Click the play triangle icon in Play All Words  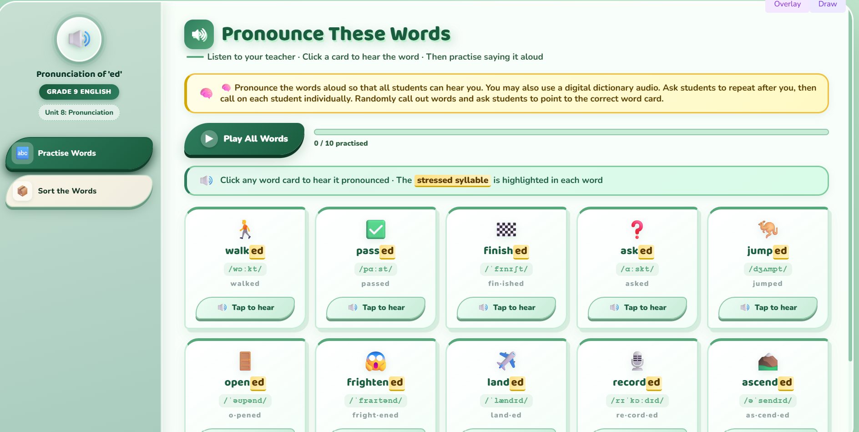point(209,138)
